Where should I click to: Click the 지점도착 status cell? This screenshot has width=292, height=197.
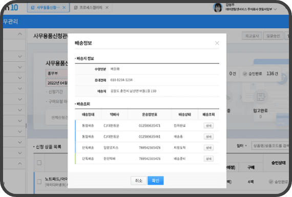tap(179, 148)
